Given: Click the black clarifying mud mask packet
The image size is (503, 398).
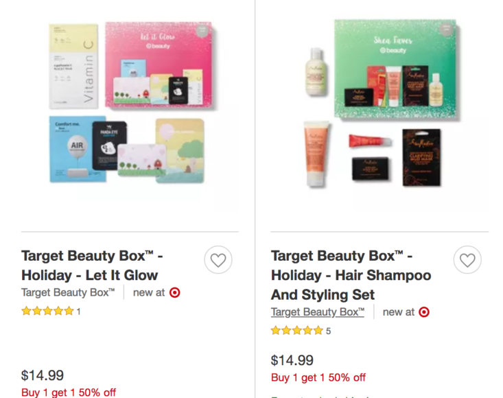Looking at the screenshot, I should 421,157.
